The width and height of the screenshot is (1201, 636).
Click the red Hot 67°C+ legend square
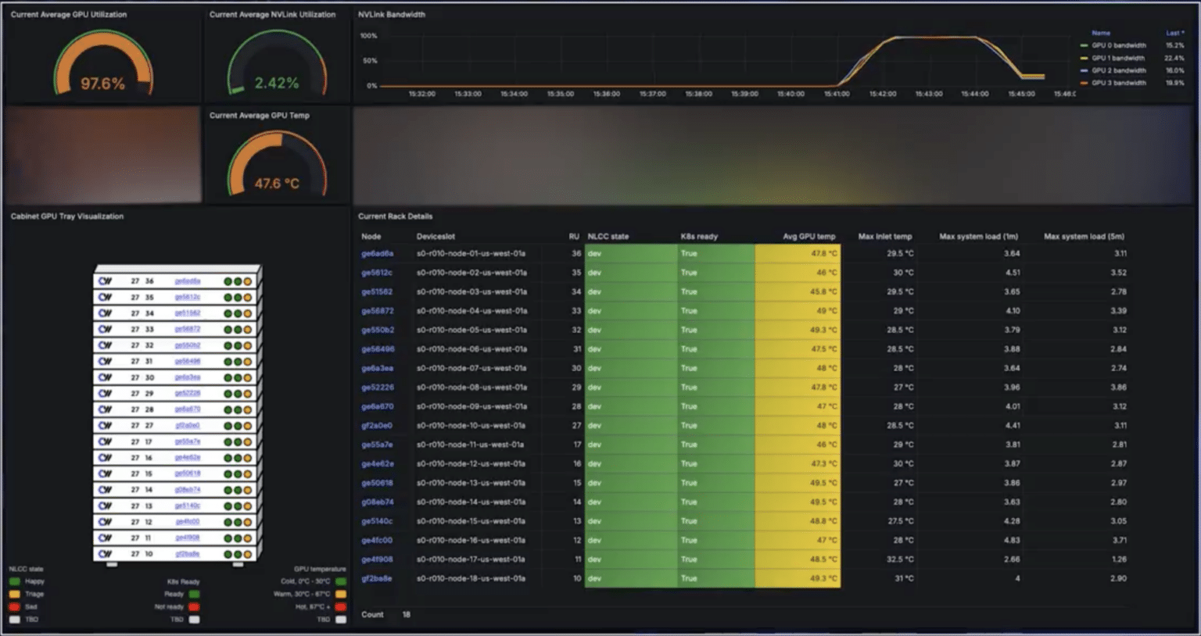click(x=341, y=606)
